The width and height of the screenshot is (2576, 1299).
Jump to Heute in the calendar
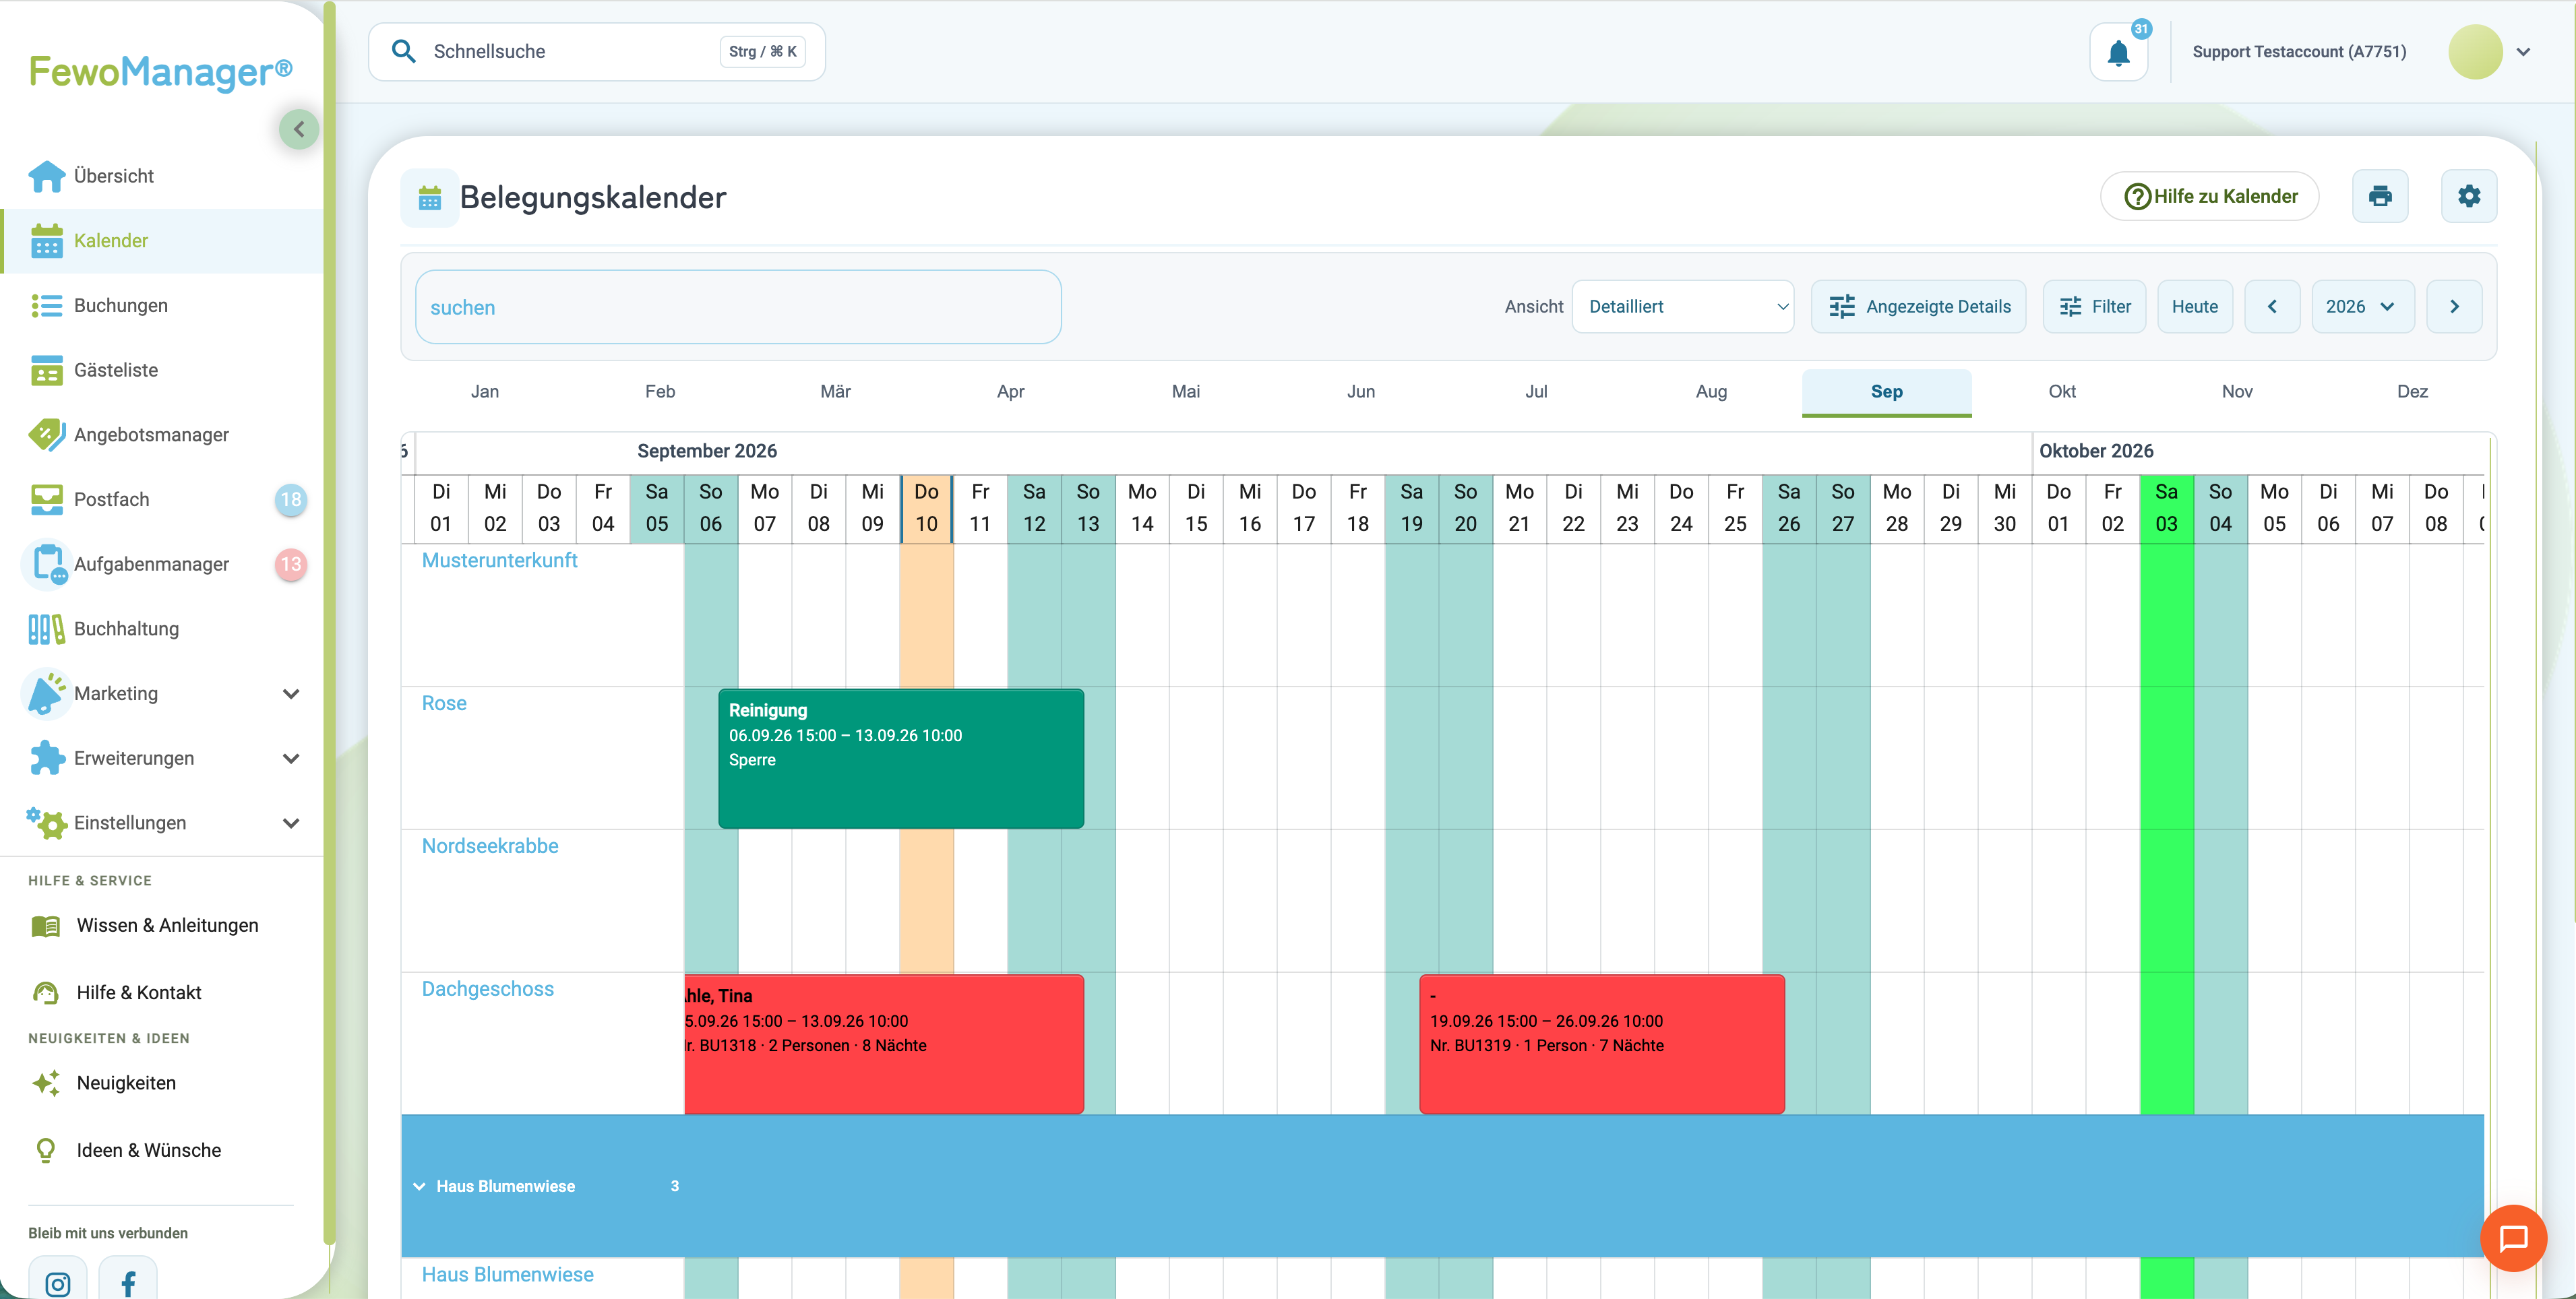point(2195,307)
